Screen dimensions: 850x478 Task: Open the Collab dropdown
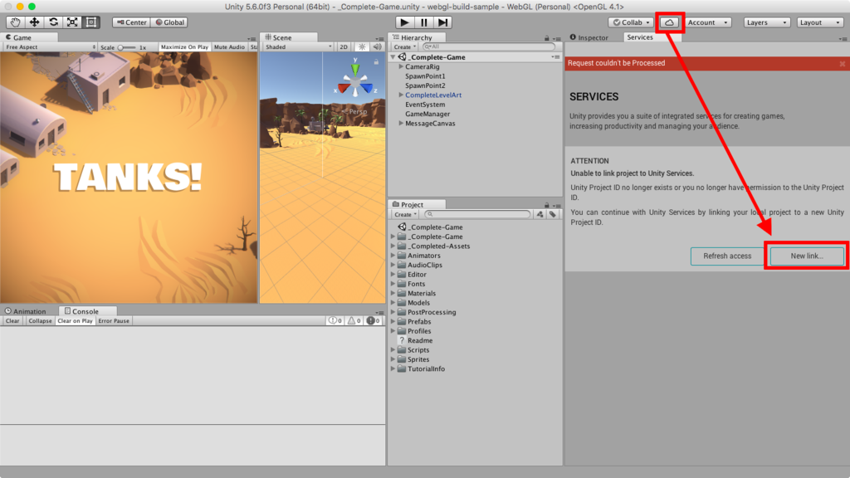(631, 22)
